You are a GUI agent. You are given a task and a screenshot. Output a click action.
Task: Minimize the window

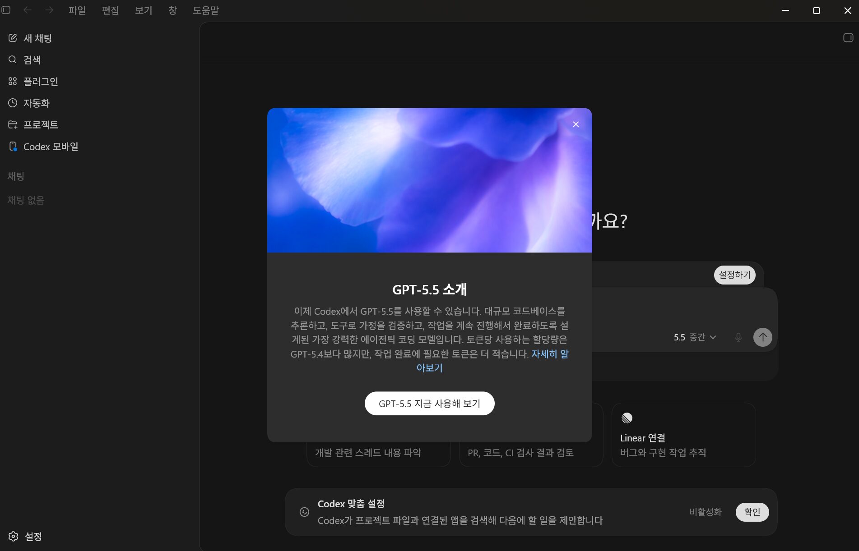point(785,10)
